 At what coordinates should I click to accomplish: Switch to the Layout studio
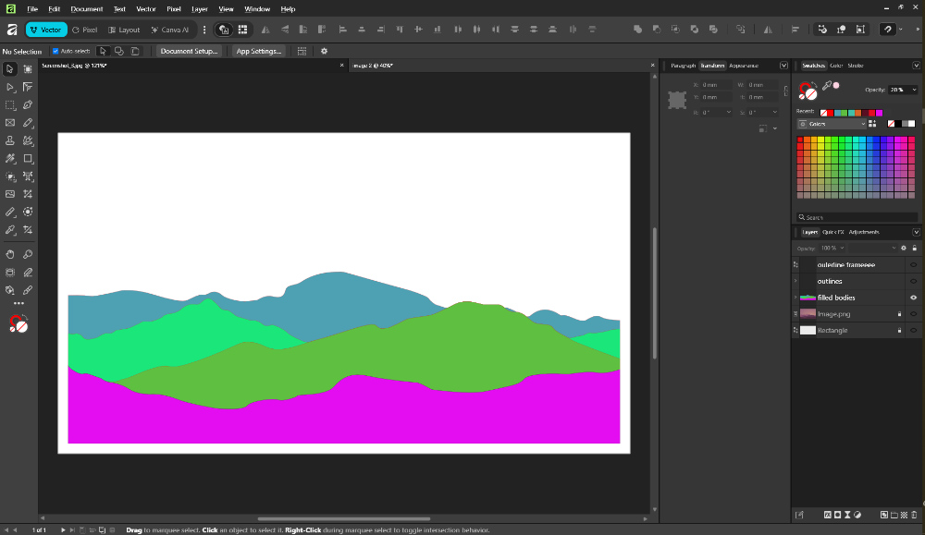124,30
